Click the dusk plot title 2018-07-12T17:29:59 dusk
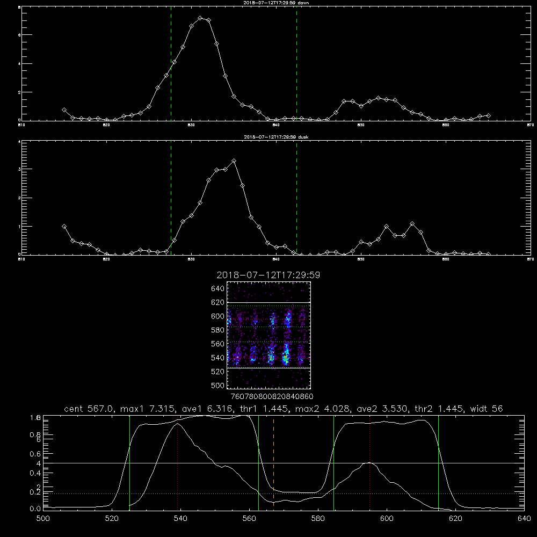This screenshot has width=537, height=537. click(276, 137)
